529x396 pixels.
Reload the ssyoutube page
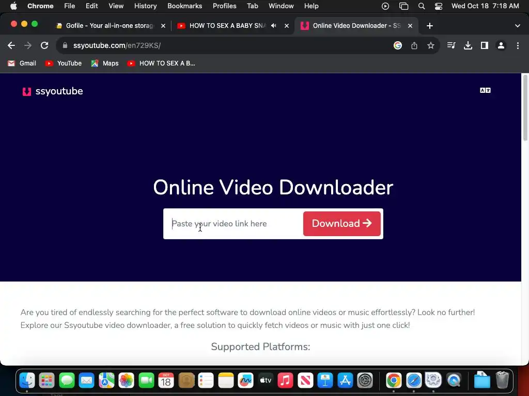(44, 45)
